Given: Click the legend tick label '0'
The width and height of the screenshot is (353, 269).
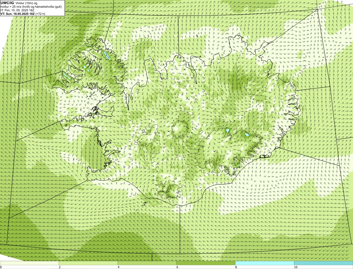Looking at the screenshot, I should pyautogui.click(x=1, y=267).
